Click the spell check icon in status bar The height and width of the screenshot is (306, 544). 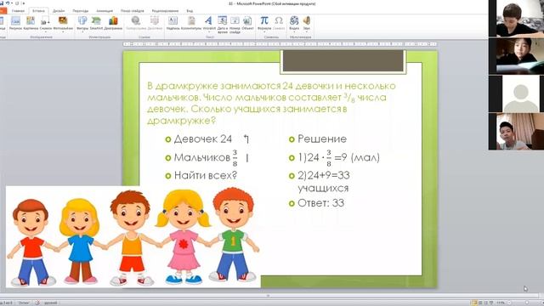point(37,303)
